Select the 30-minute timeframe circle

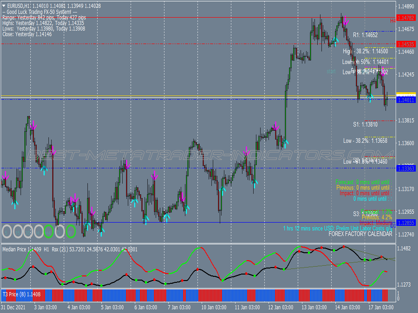[28, 231]
